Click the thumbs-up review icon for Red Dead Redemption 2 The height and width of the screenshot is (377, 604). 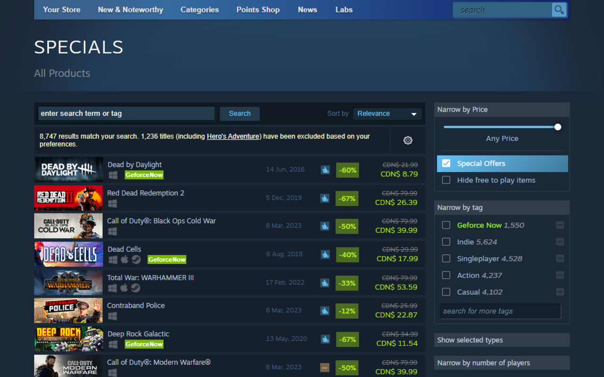click(x=325, y=198)
